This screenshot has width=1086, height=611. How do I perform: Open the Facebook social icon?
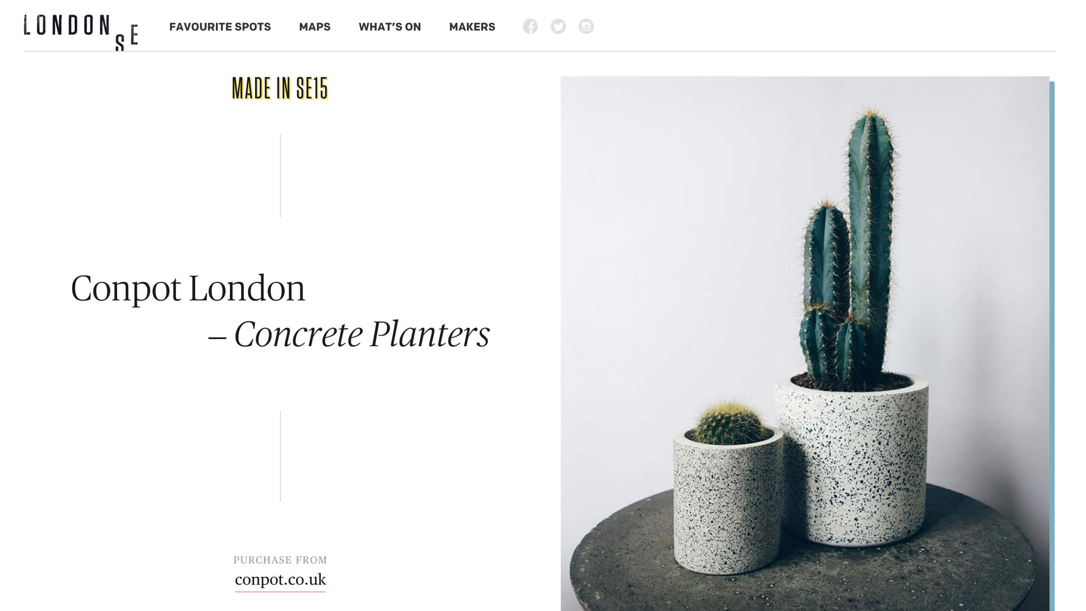[530, 26]
